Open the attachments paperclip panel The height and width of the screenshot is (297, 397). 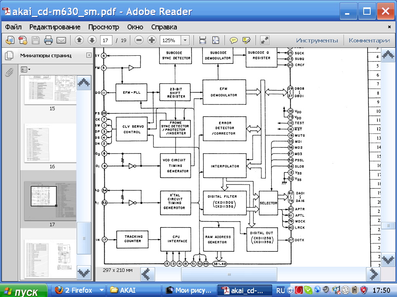point(9,72)
